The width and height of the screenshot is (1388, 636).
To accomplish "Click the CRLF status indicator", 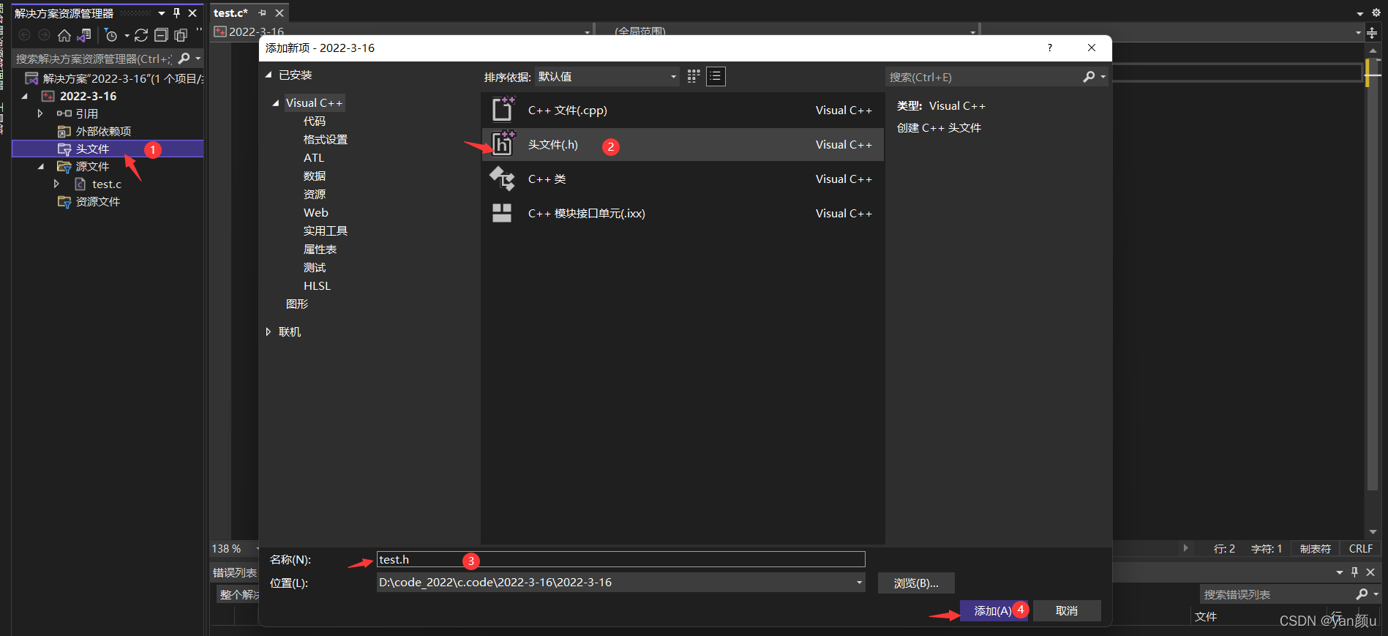I will point(1361,549).
